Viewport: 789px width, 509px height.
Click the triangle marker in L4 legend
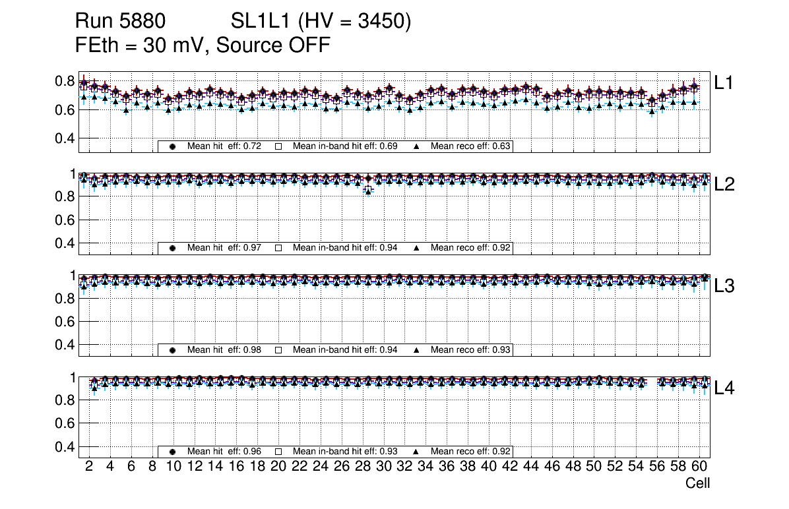(417, 452)
